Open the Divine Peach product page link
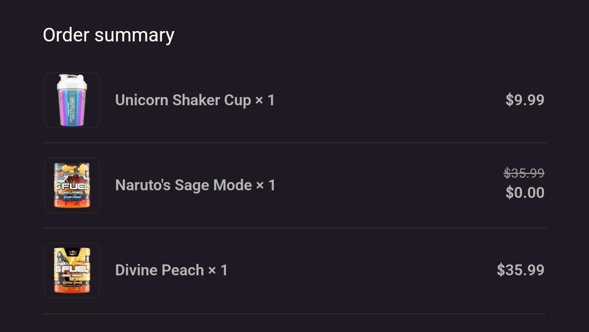This screenshot has width=589, height=332. [x=159, y=270]
